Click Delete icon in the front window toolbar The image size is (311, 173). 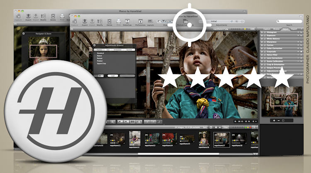(x=109, y=21)
